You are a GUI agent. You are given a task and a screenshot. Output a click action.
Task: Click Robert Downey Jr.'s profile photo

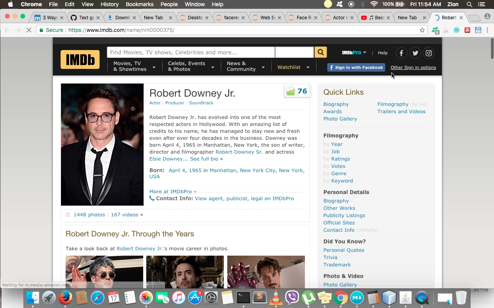tap(102, 144)
